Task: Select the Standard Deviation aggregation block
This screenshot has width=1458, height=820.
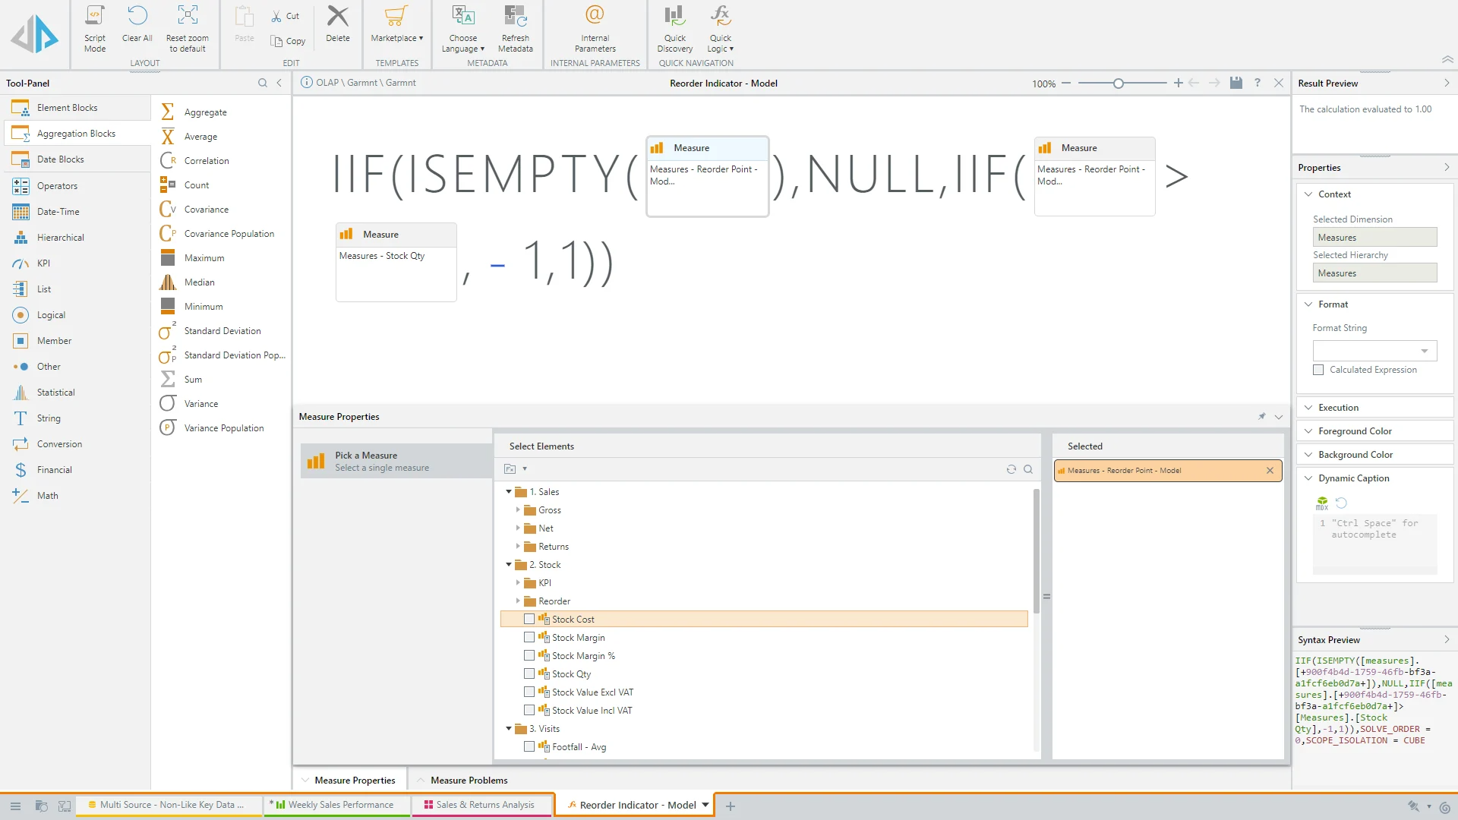Action: 222,331
